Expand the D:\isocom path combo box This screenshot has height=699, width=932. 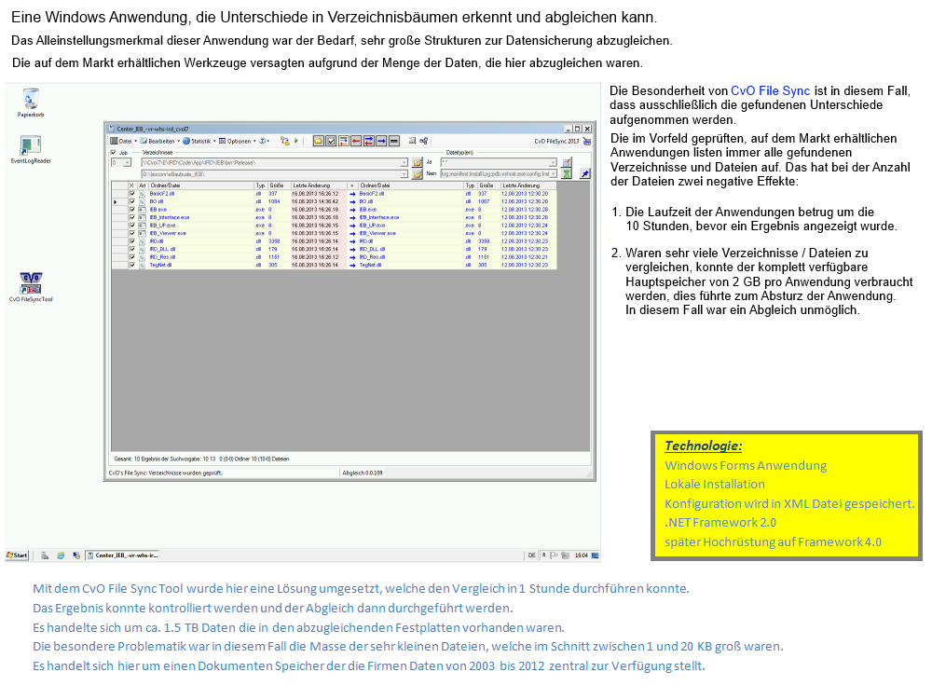404,174
